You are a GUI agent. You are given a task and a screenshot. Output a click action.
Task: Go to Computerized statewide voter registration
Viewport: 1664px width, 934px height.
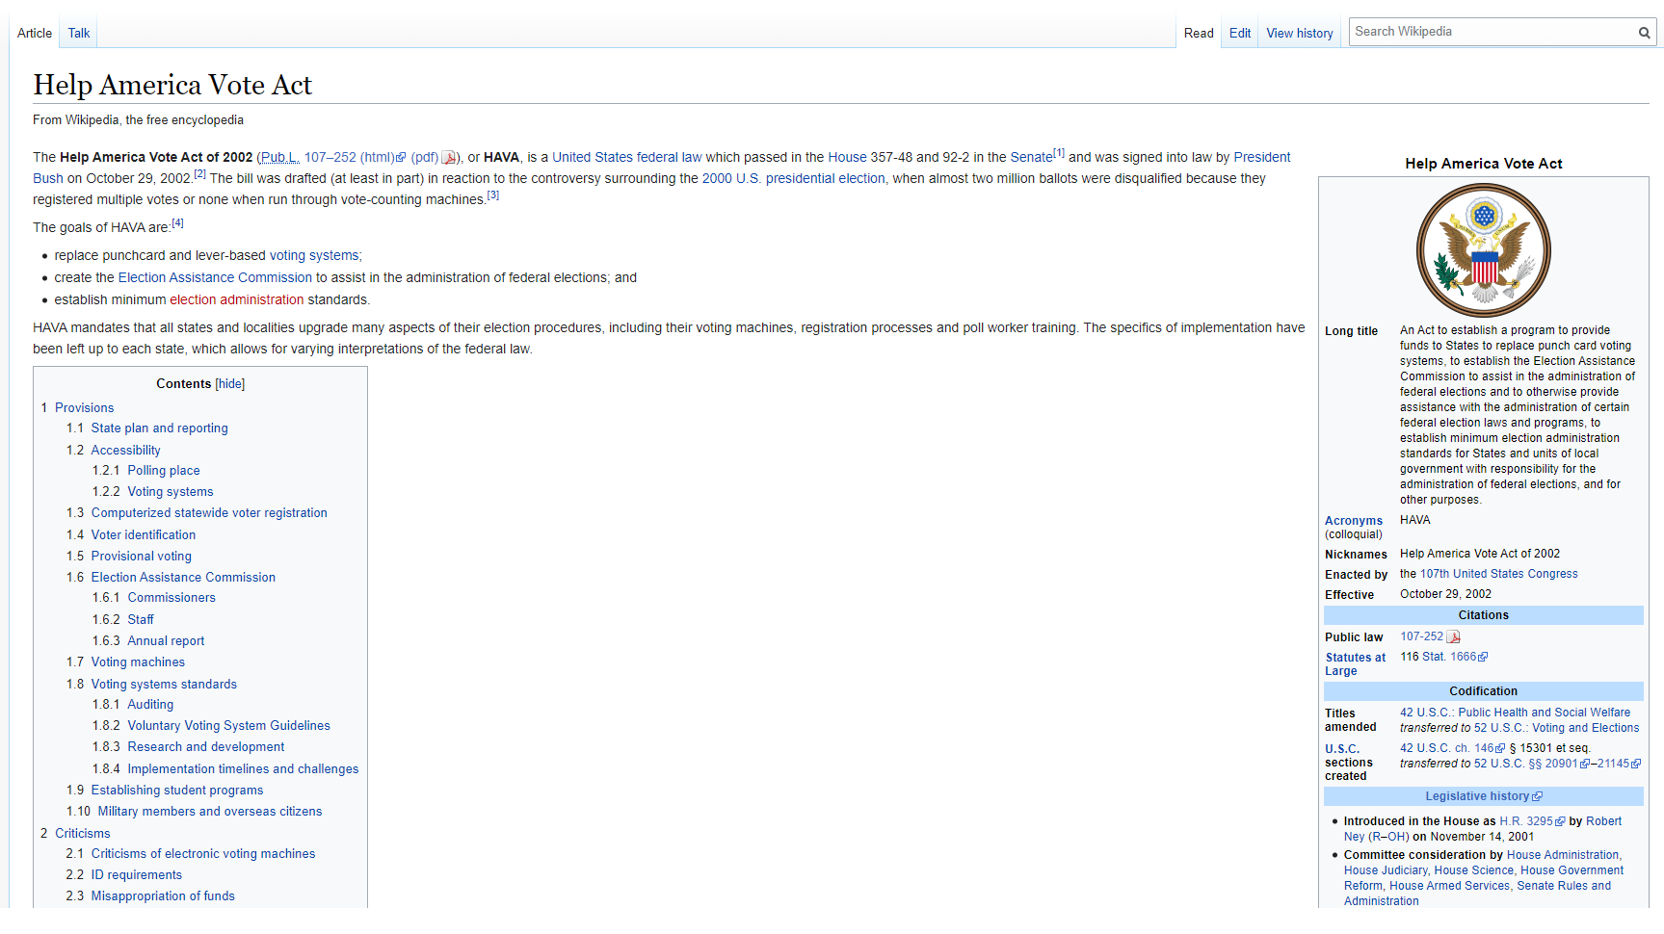click(209, 513)
